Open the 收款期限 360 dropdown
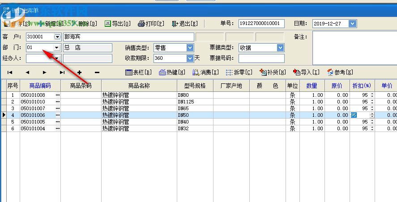Viewport: 397px width, 202px height. tap(190, 58)
